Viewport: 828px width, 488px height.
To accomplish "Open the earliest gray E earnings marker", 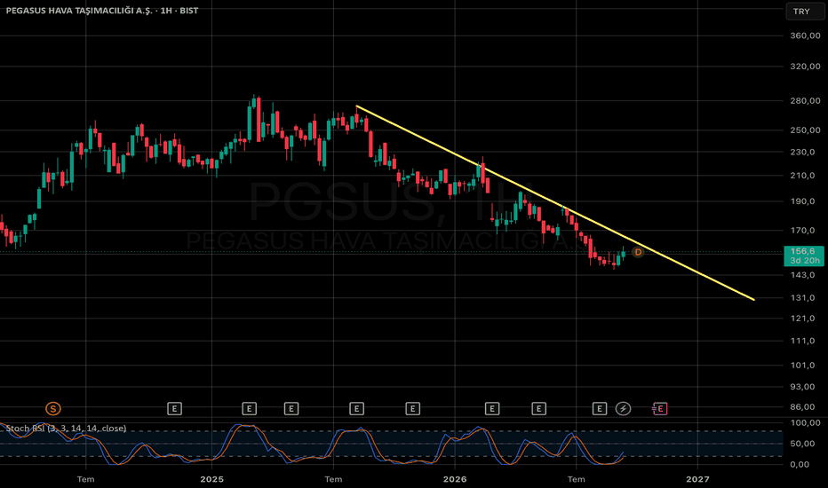I will point(175,408).
